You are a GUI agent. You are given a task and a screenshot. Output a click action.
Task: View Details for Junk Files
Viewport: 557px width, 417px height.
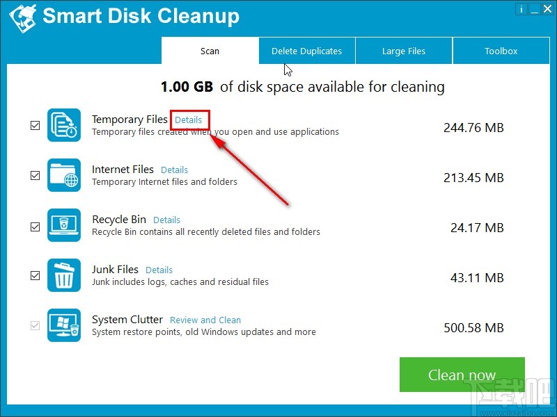159,270
